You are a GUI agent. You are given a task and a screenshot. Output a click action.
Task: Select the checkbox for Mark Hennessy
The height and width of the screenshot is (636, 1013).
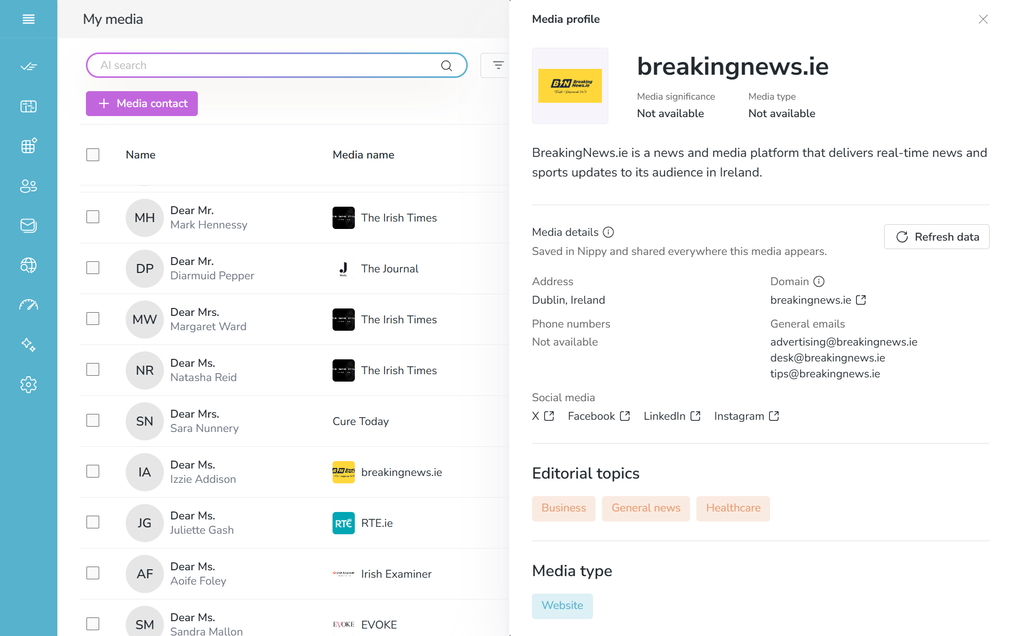(x=93, y=217)
